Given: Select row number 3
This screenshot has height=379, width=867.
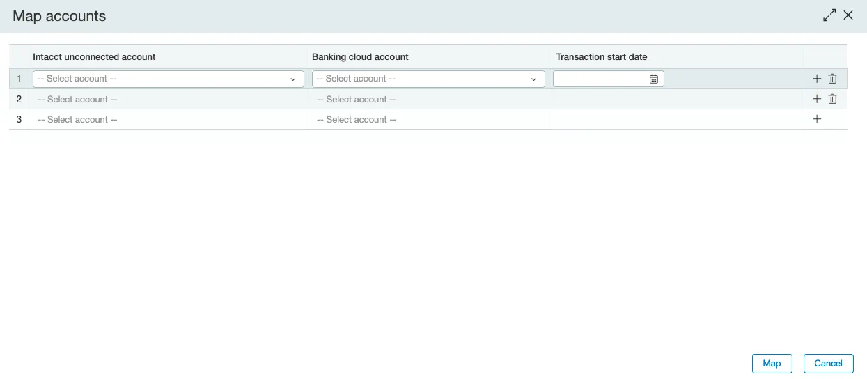Looking at the screenshot, I should point(19,119).
